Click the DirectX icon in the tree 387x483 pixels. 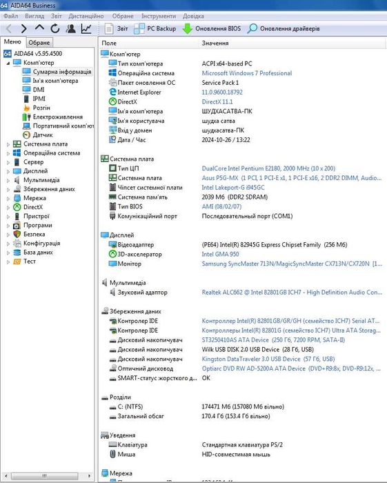[17, 207]
